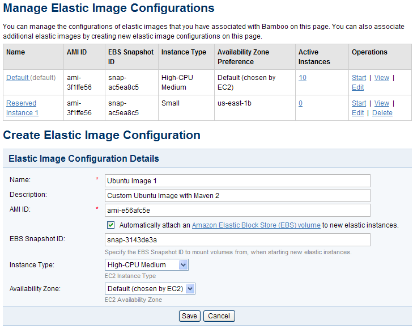This screenshot has height=328, width=413.
Task: Open the Default image configuration link
Action: (18, 78)
